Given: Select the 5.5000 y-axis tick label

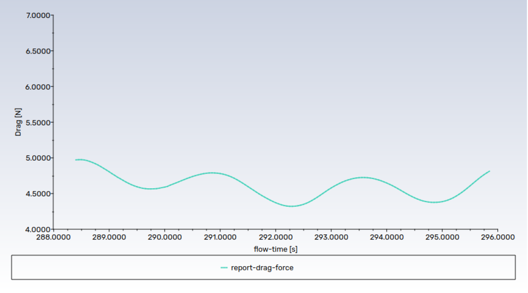Looking at the screenshot, I should 38,122.
